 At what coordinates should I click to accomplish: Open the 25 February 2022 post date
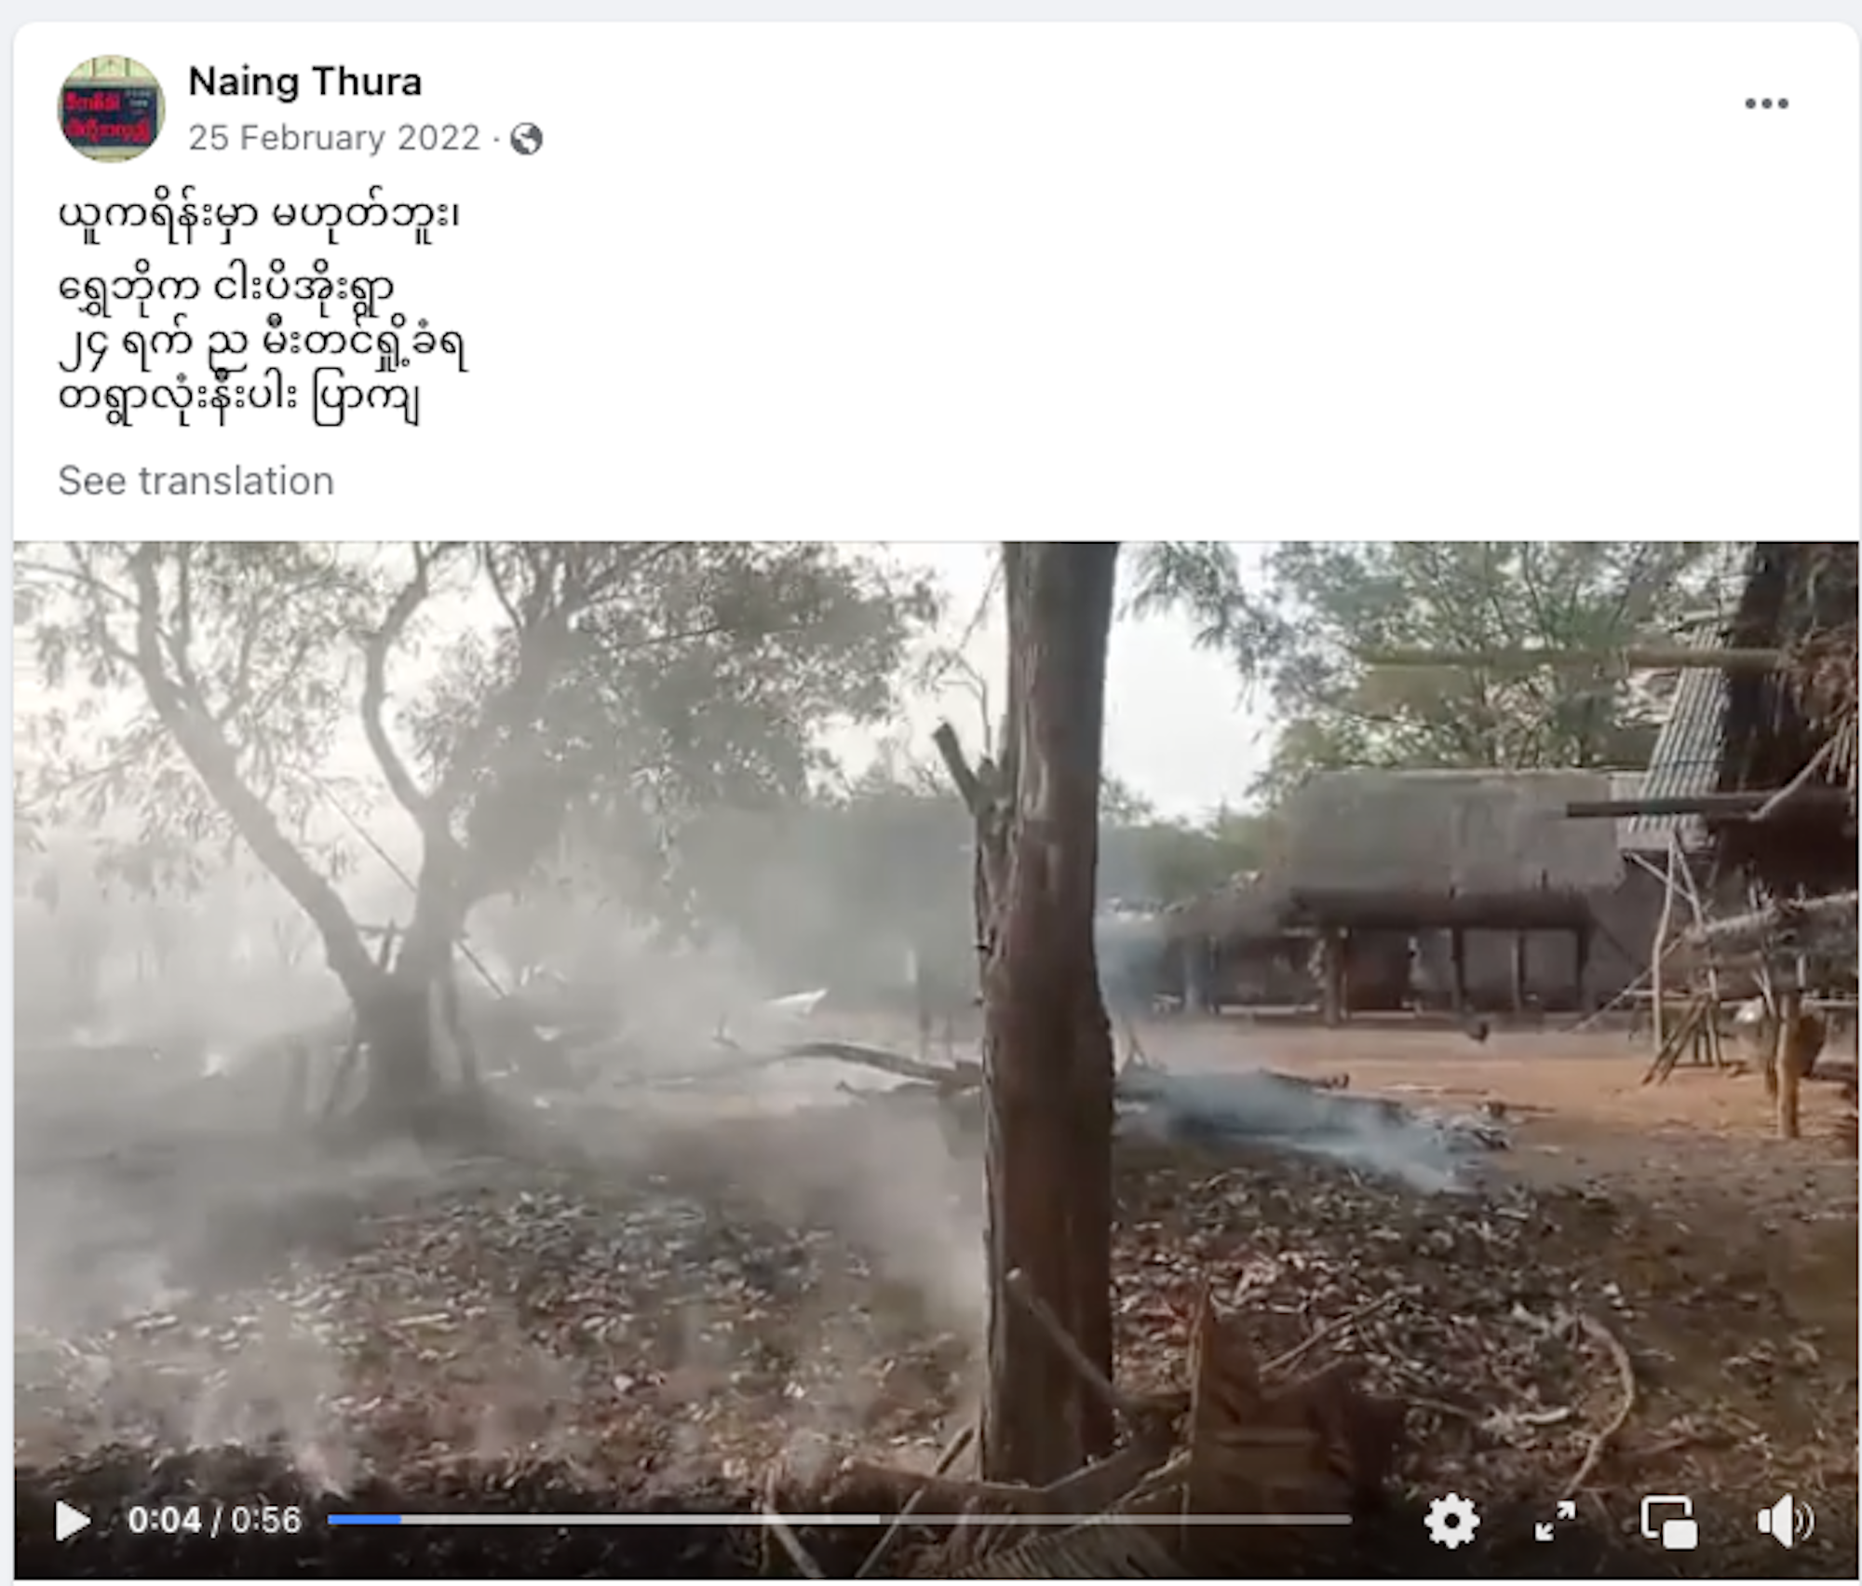tap(334, 138)
